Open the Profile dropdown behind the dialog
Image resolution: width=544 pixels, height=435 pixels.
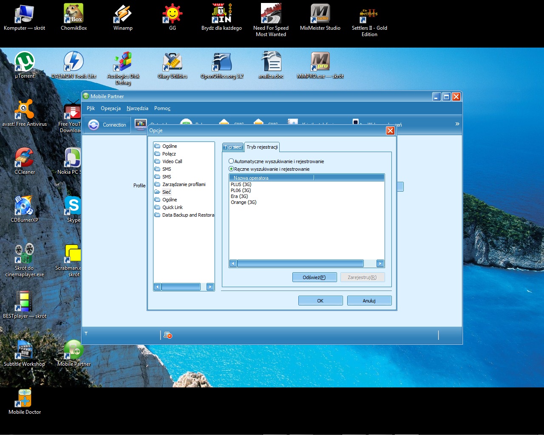(400, 186)
